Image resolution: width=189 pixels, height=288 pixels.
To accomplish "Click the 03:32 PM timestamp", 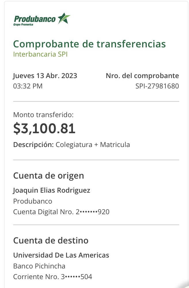I will click(28, 86).
